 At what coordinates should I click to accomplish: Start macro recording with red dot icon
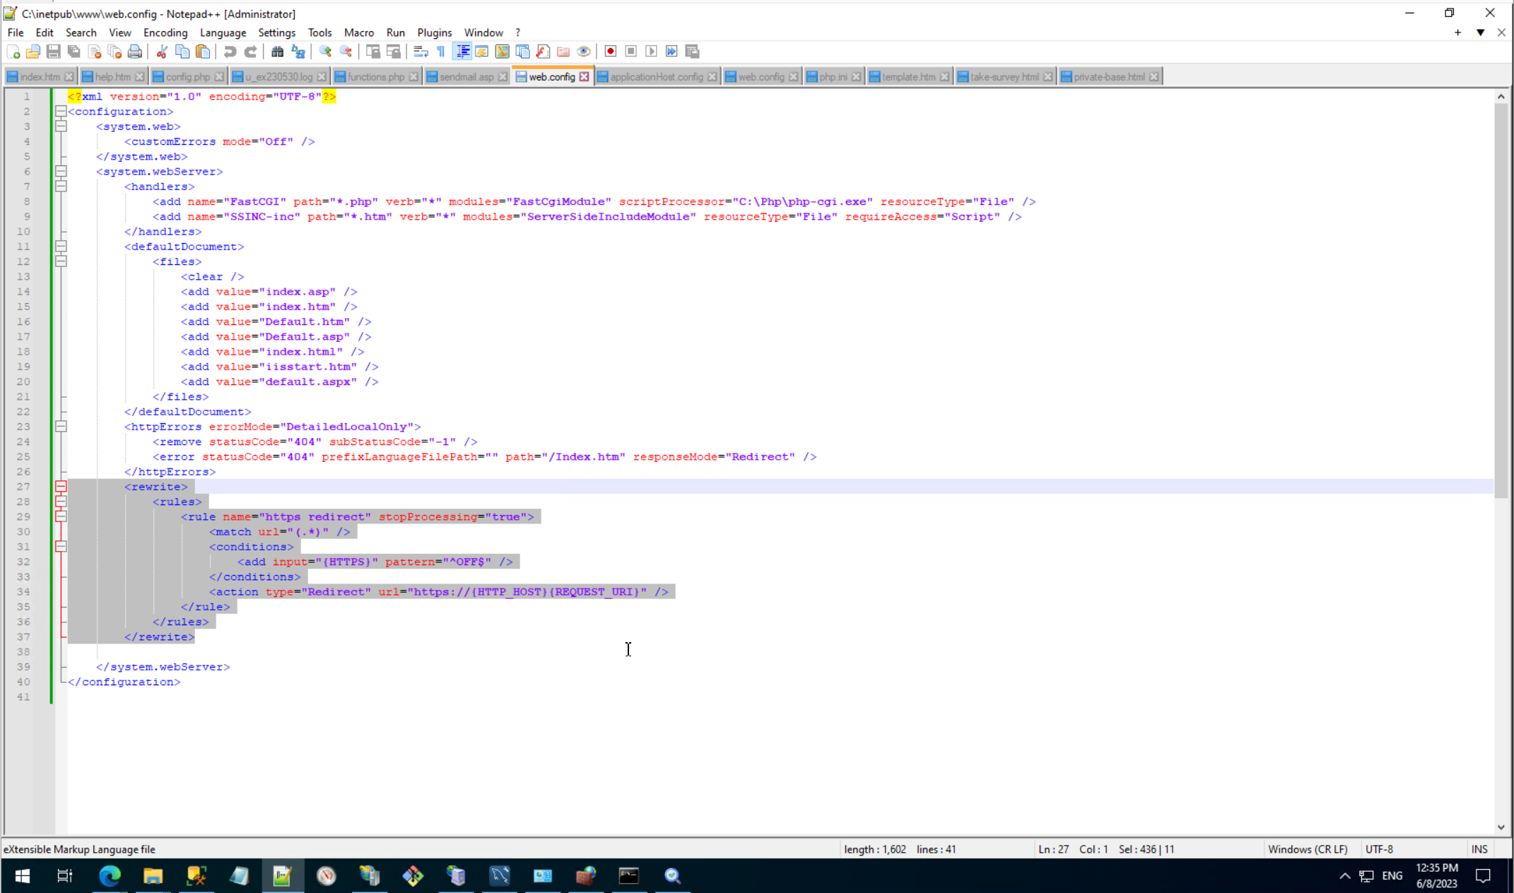(611, 52)
